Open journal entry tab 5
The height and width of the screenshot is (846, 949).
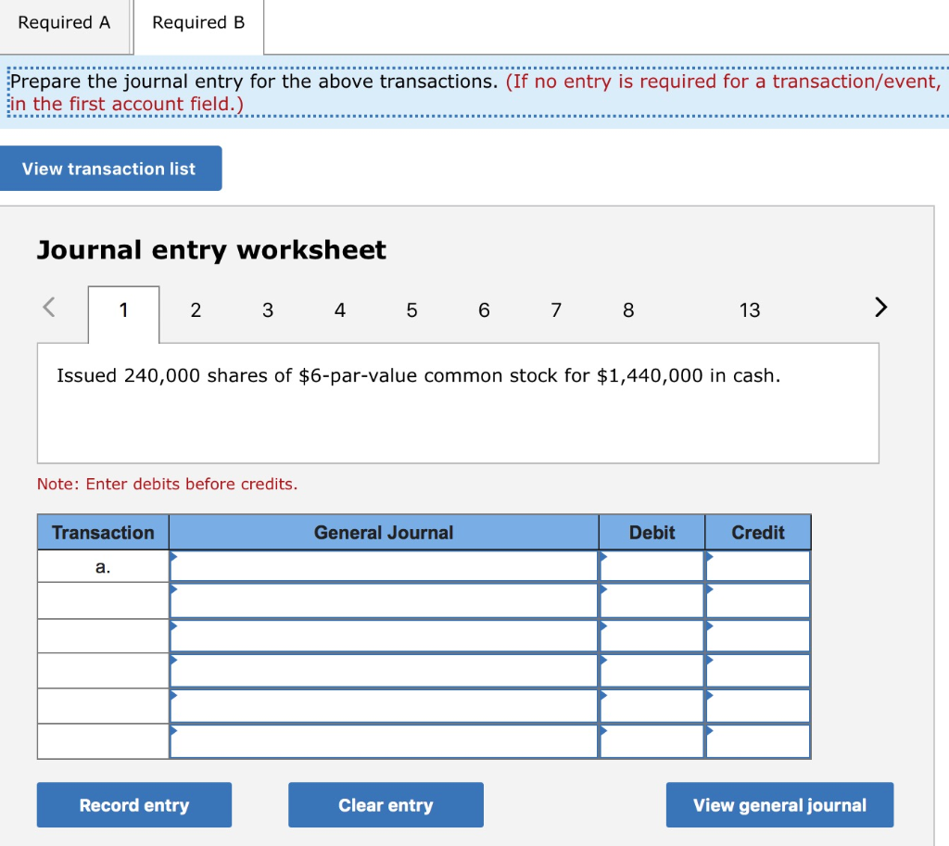click(411, 310)
